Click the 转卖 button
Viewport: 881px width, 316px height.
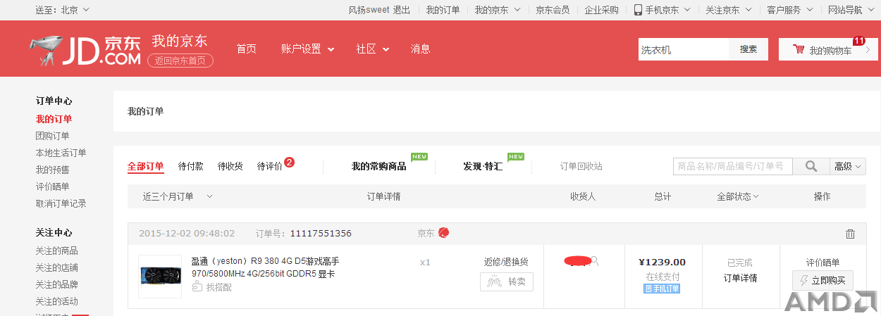(x=506, y=282)
